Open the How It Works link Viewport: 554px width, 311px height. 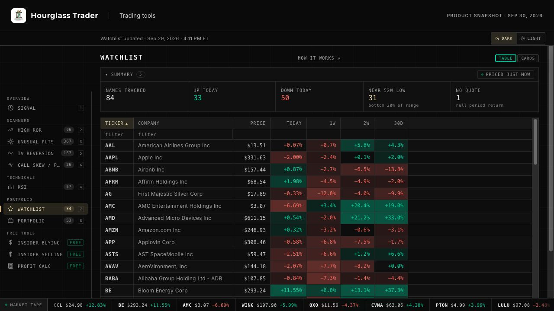tap(319, 58)
